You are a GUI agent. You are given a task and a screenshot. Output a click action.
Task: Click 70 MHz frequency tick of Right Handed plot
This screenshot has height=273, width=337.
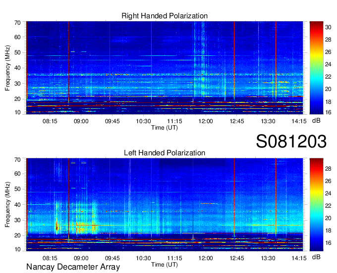pyautogui.click(x=17, y=23)
